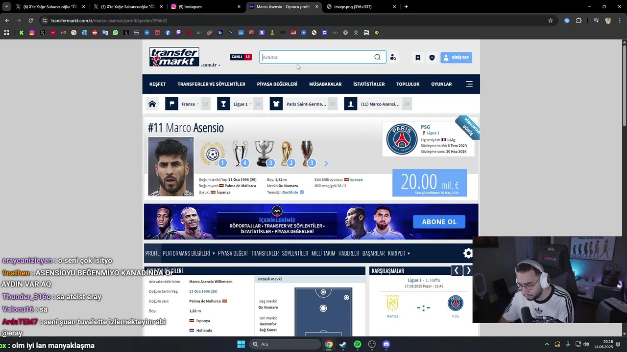Click the PSG crest in match fixture

click(x=455, y=303)
